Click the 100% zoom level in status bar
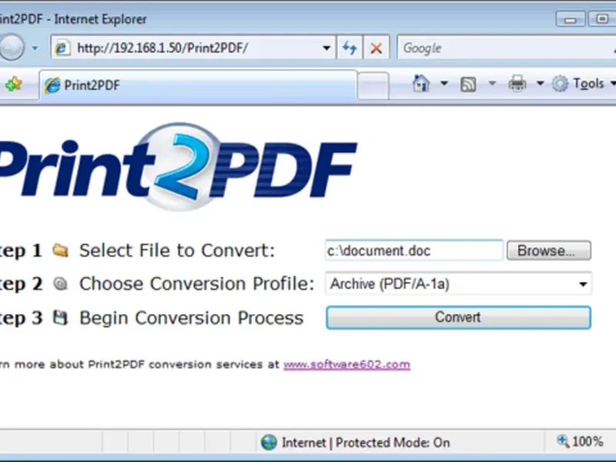The image size is (616, 462). pyautogui.click(x=588, y=441)
